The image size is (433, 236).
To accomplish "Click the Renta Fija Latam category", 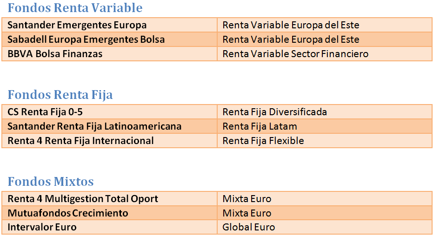I will (260, 126).
